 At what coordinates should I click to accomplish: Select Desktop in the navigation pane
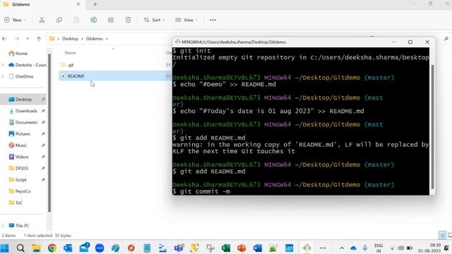23,99
